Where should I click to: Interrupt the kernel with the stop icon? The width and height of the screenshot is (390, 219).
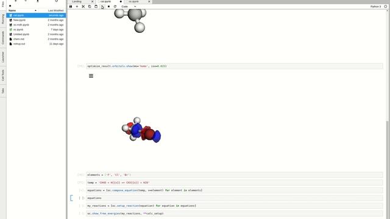point(108,7)
